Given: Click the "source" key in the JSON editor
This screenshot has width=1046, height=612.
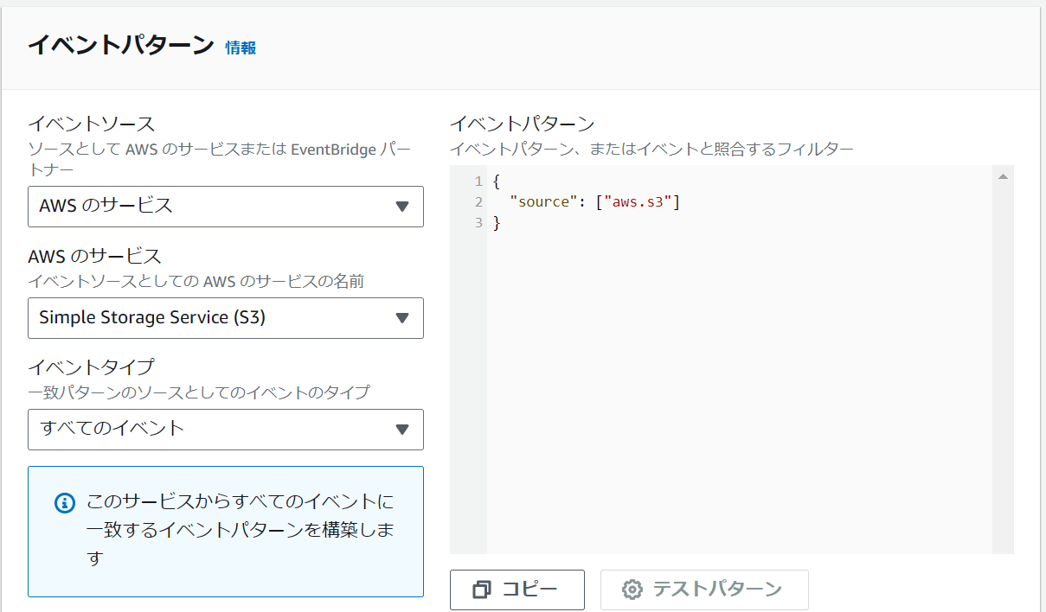Looking at the screenshot, I should [544, 202].
